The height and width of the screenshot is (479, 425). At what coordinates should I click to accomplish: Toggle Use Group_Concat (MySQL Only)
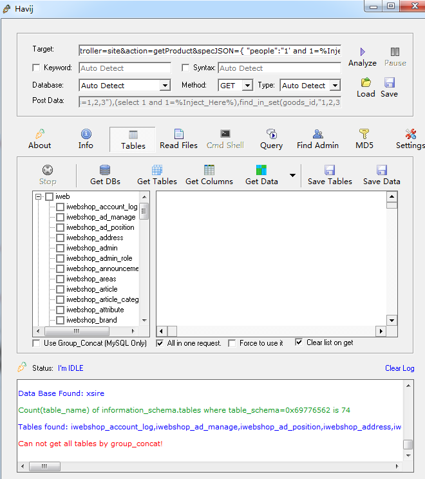pyautogui.click(x=36, y=343)
